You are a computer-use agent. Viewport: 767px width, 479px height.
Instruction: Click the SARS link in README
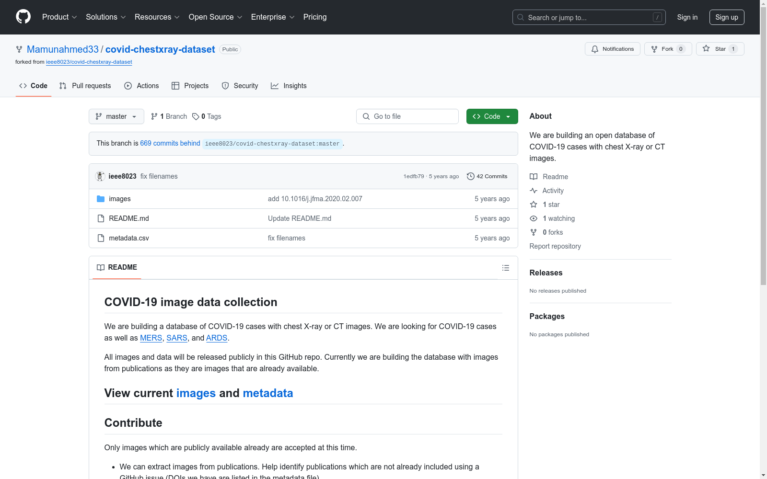coord(177,338)
